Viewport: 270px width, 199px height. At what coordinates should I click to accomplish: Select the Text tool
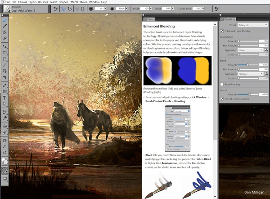pyautogui.click(x=4, y=98)
